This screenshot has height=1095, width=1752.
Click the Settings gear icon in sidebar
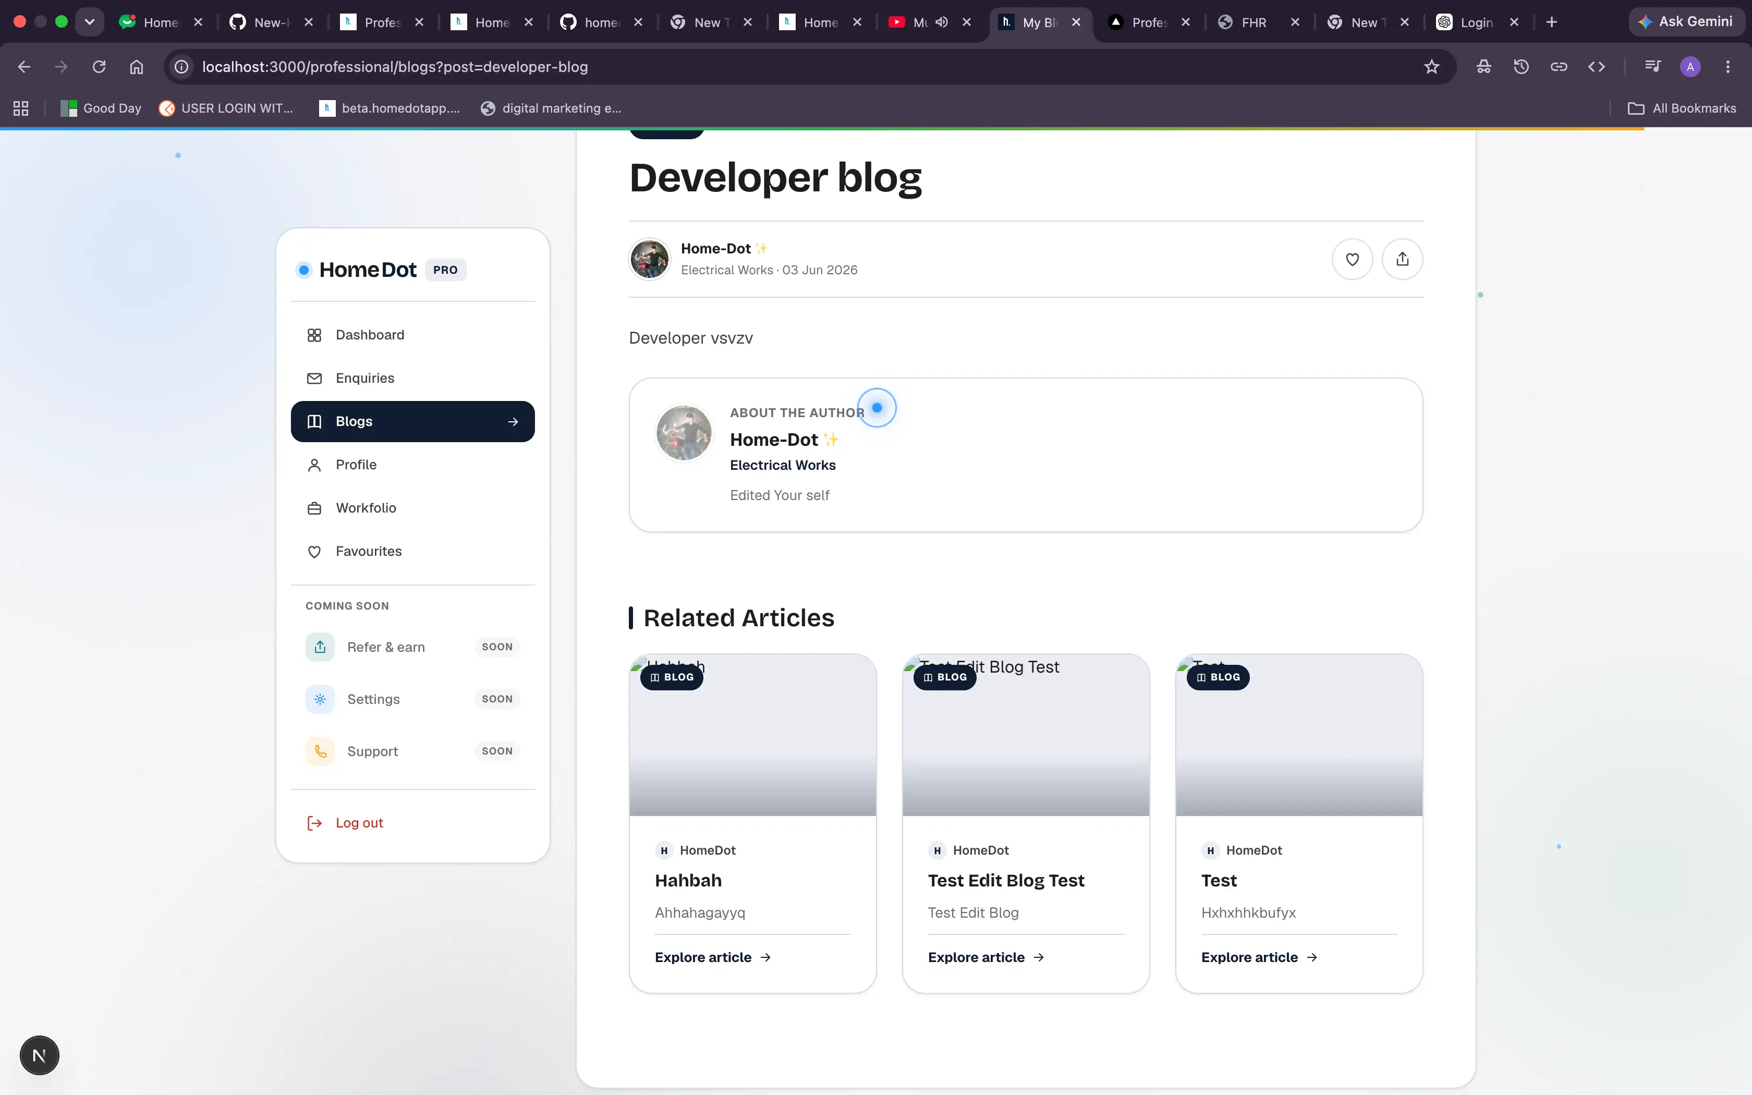[x=320, y=699]
